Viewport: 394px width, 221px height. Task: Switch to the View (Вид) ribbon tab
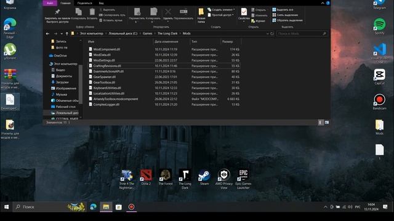[x=101, y=3]
